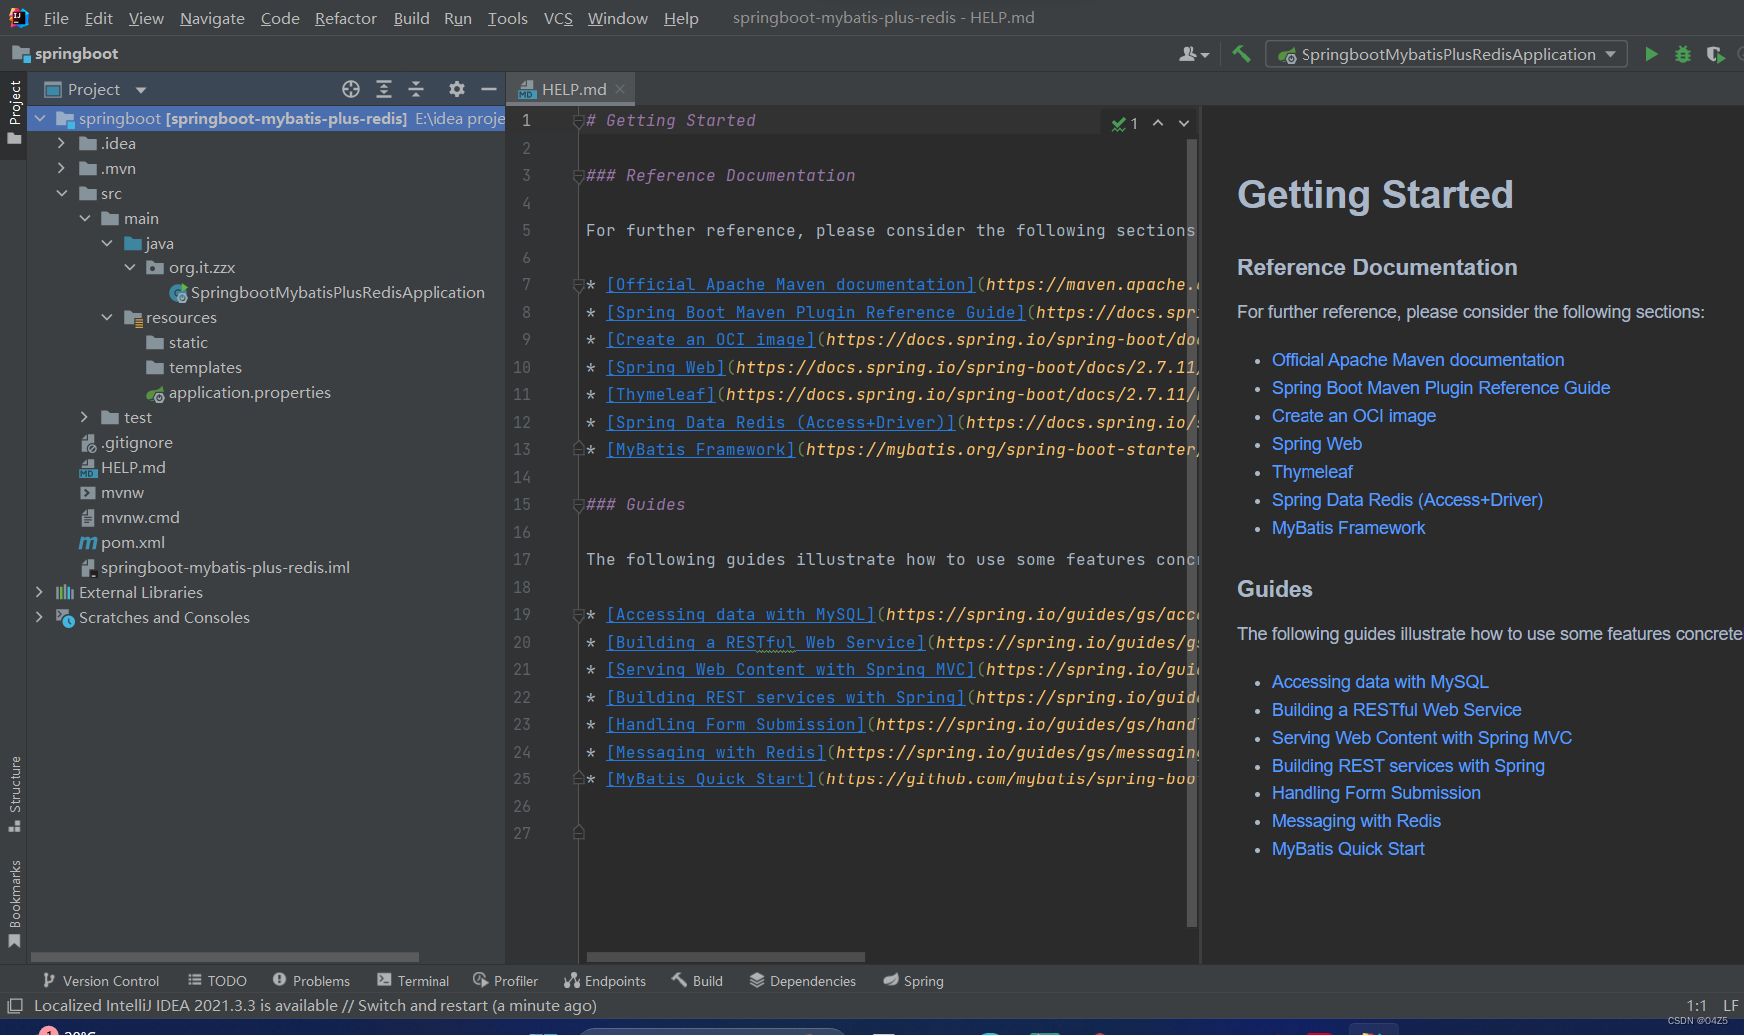Open the Refactor menu
Screen dimensions: 1744x1035
coord(345,18)
